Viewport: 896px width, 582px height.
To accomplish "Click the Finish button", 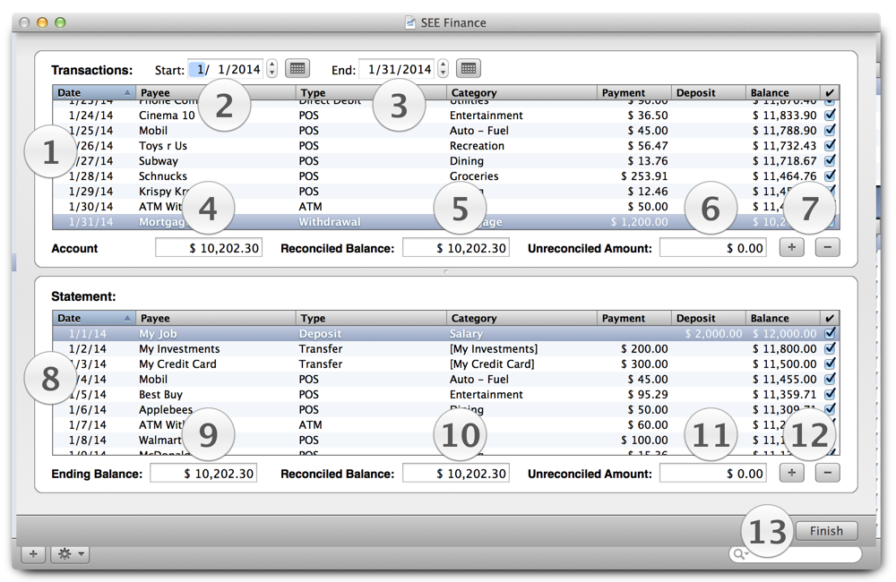I will (826, 531).
